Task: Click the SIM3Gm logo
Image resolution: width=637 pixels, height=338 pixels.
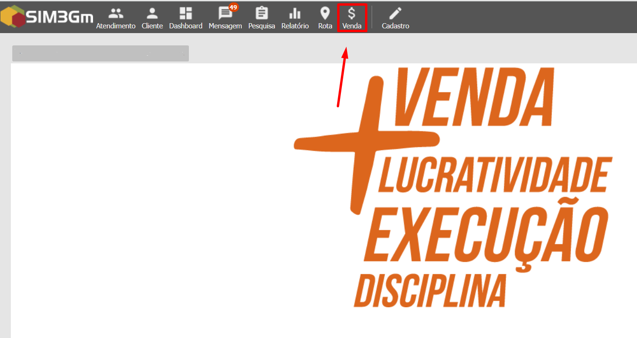Action: [47, 17]
